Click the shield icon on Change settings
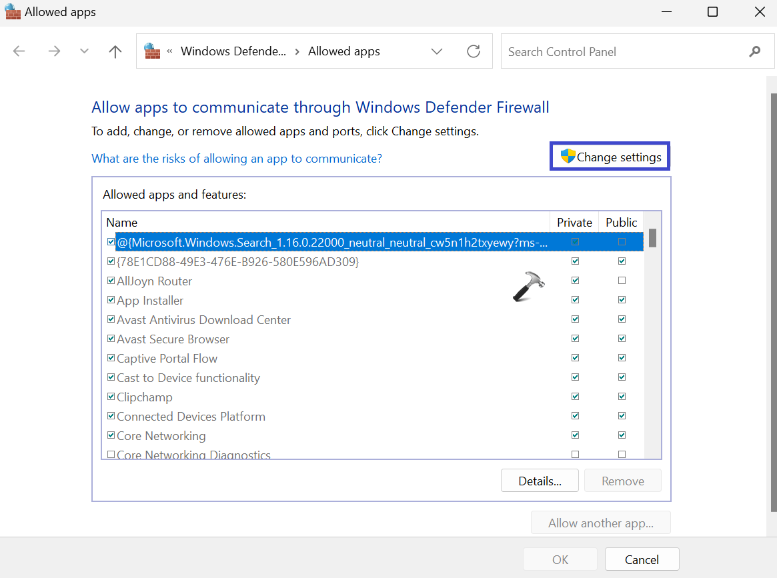This screenshot has height=578, width=777. (x=568, y=157)
